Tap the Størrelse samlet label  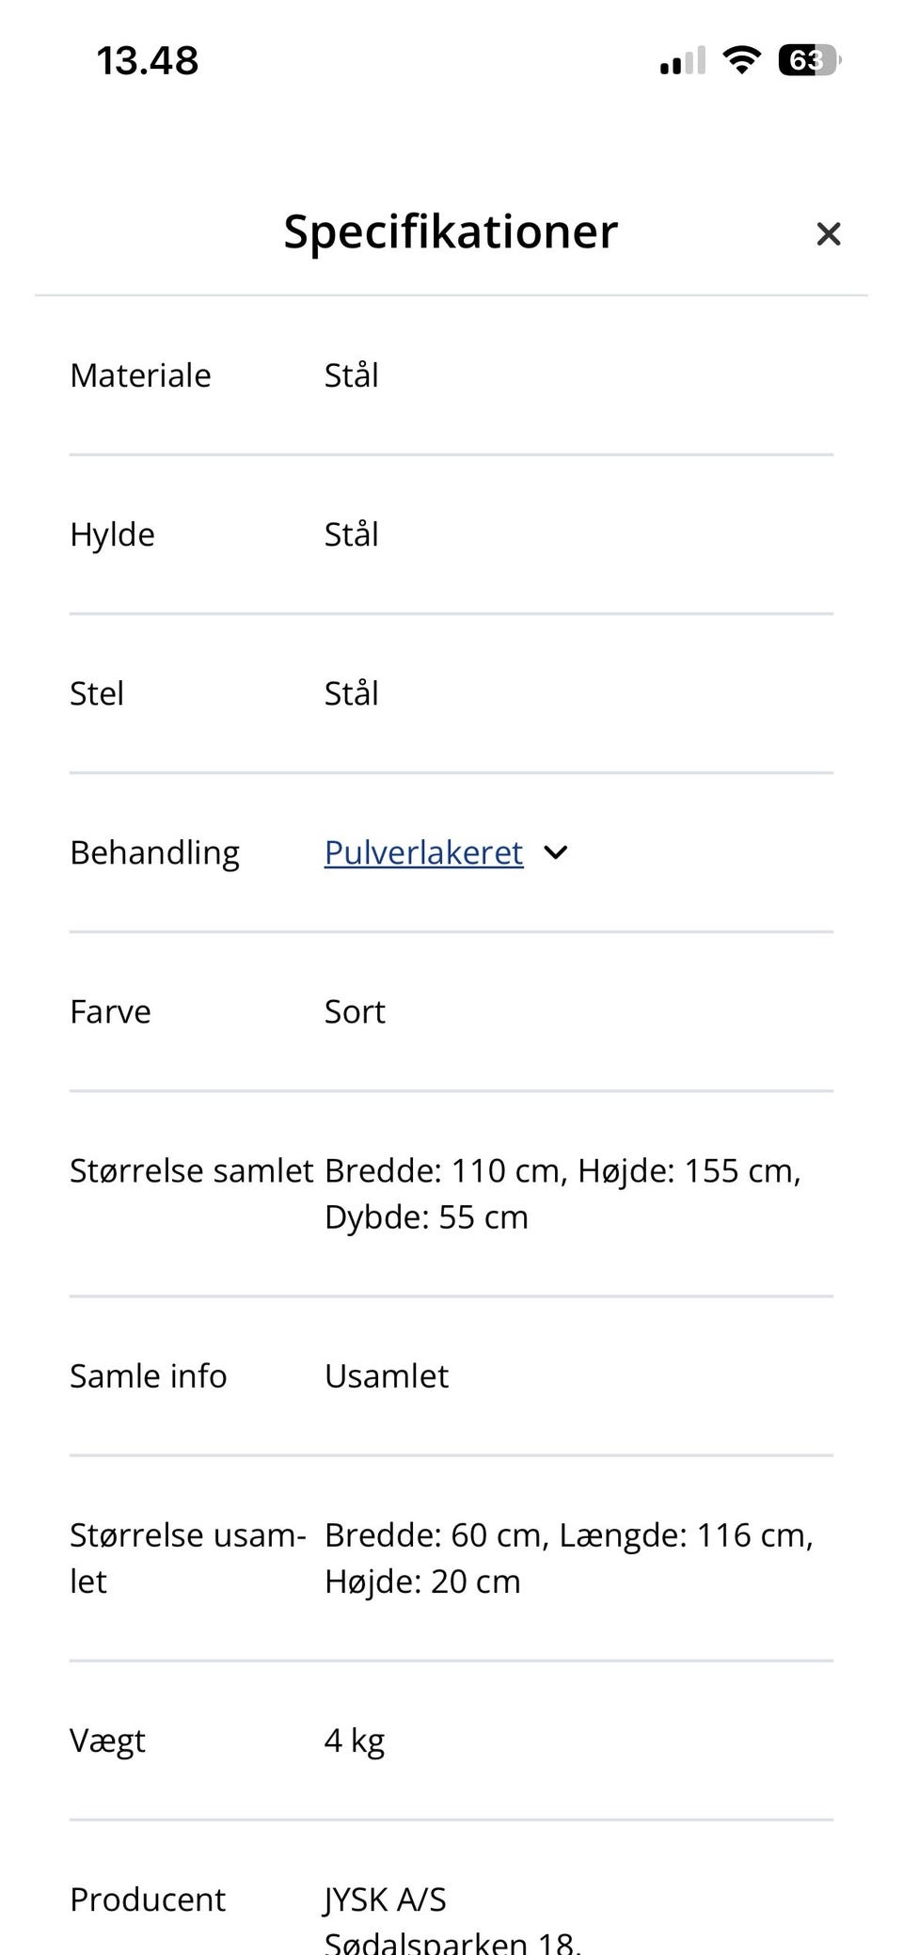pyautogui.click(x=191, y=1170)
